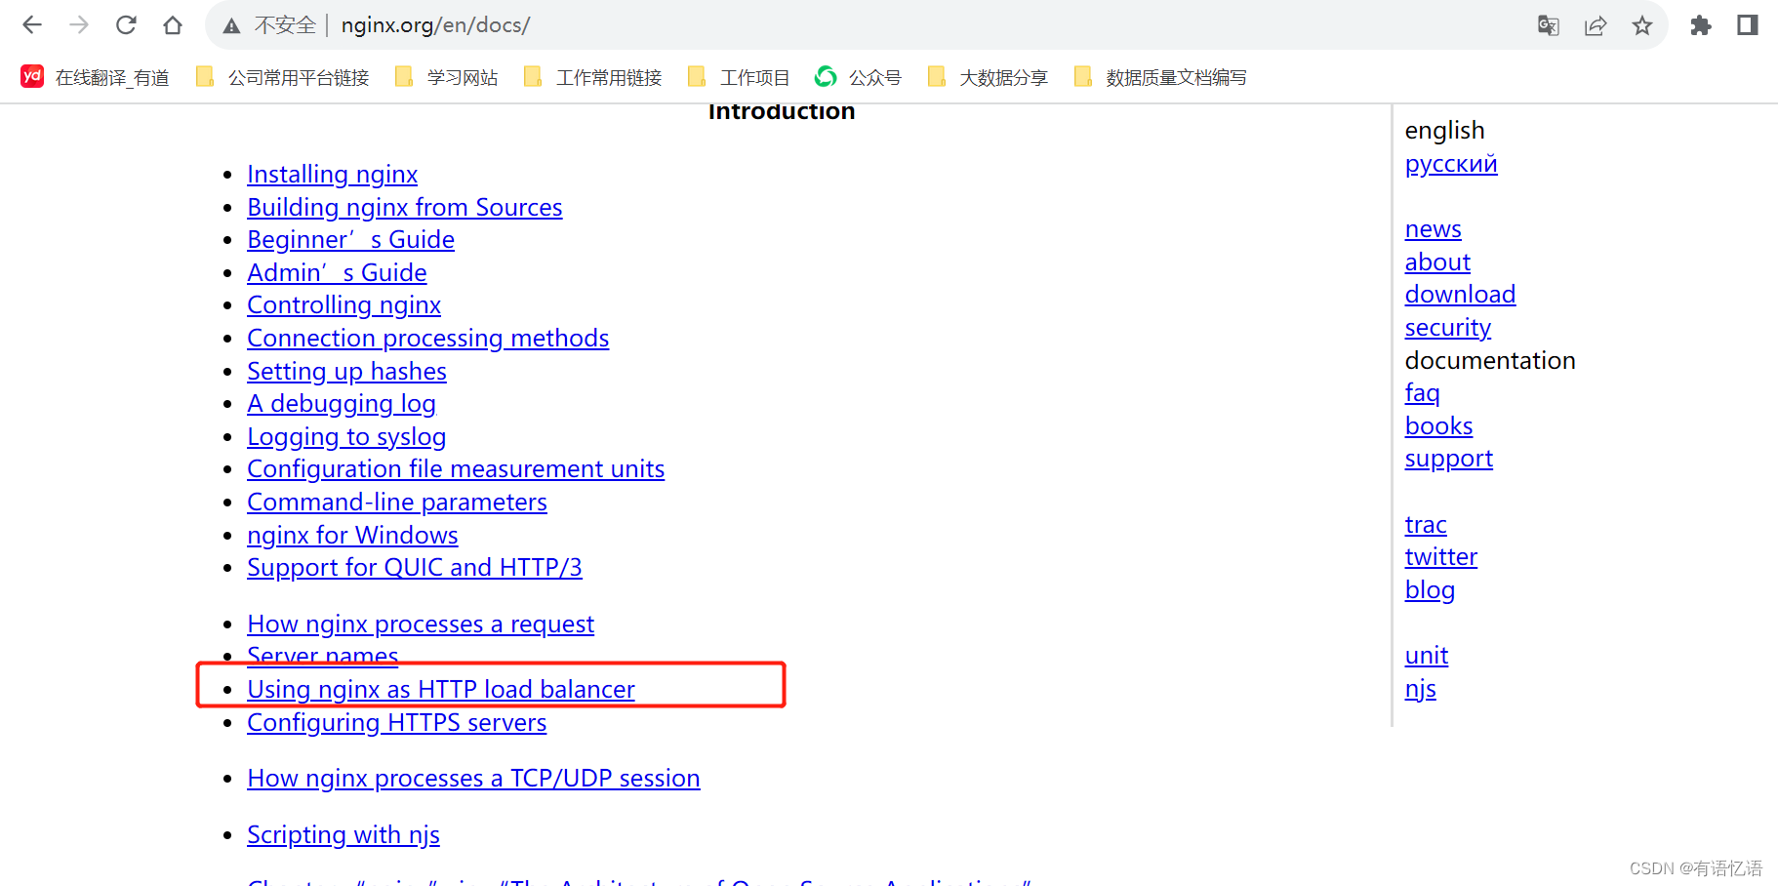
Task: Open Setting up hashes link
Action: pos(346,372)
